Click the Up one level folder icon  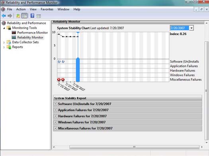(18, 16)
